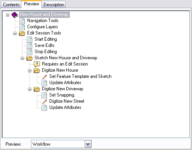Select the Configure Layers text
The width and height of the screenshot is (192, 150).
(43, 27)
